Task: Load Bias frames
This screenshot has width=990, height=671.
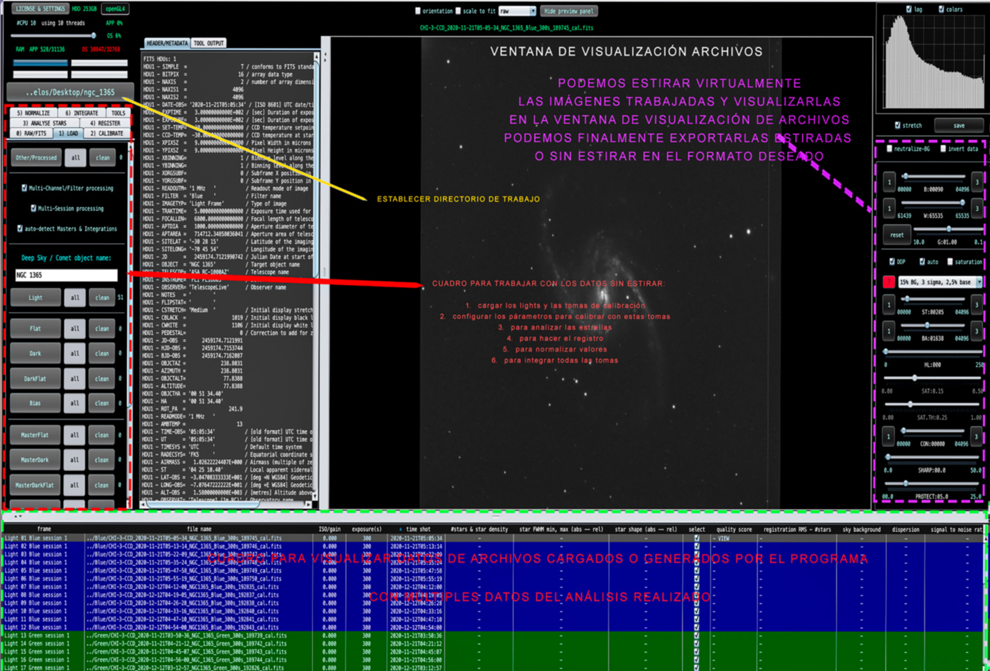Action: [35, 403]
